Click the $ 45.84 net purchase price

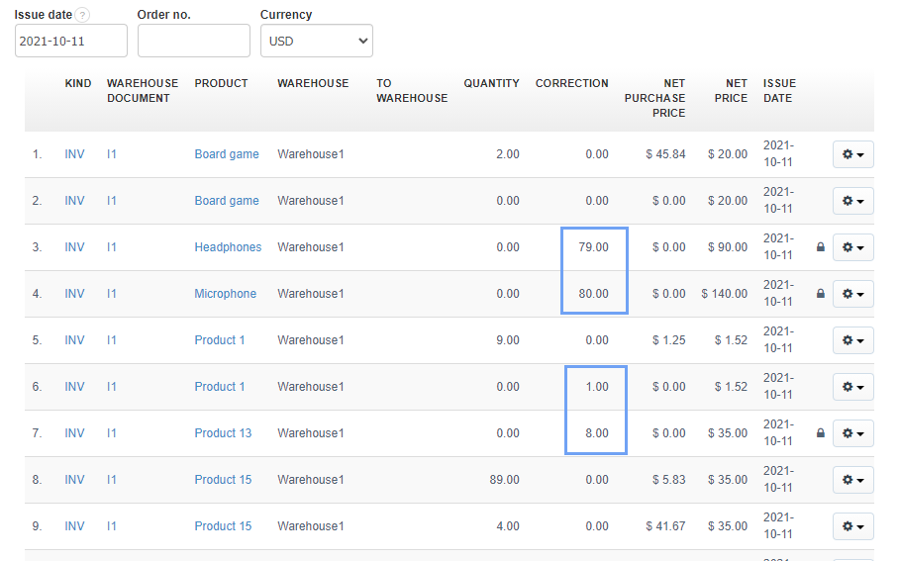point(664,154)
